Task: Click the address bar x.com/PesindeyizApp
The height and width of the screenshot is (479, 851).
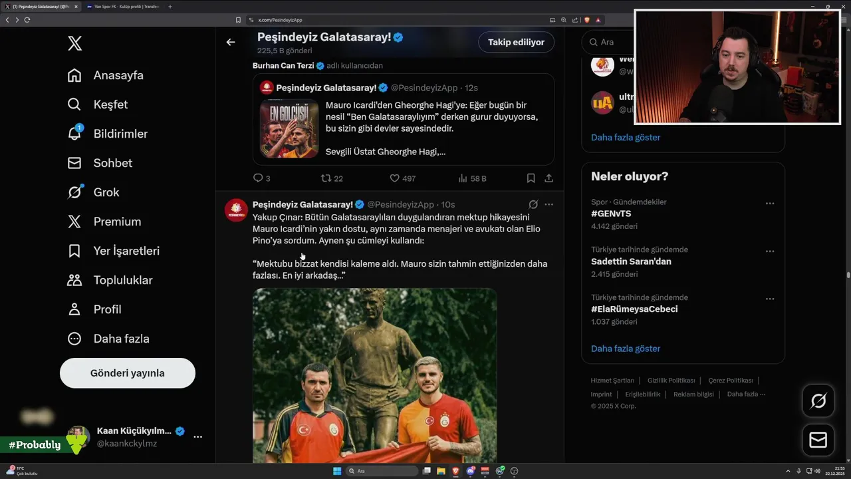Action: [x=280, y=20]
